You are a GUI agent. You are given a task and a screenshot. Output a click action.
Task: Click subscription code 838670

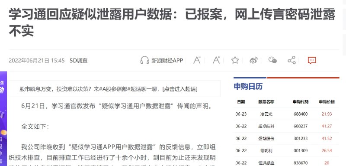click(x=301, y=163)
